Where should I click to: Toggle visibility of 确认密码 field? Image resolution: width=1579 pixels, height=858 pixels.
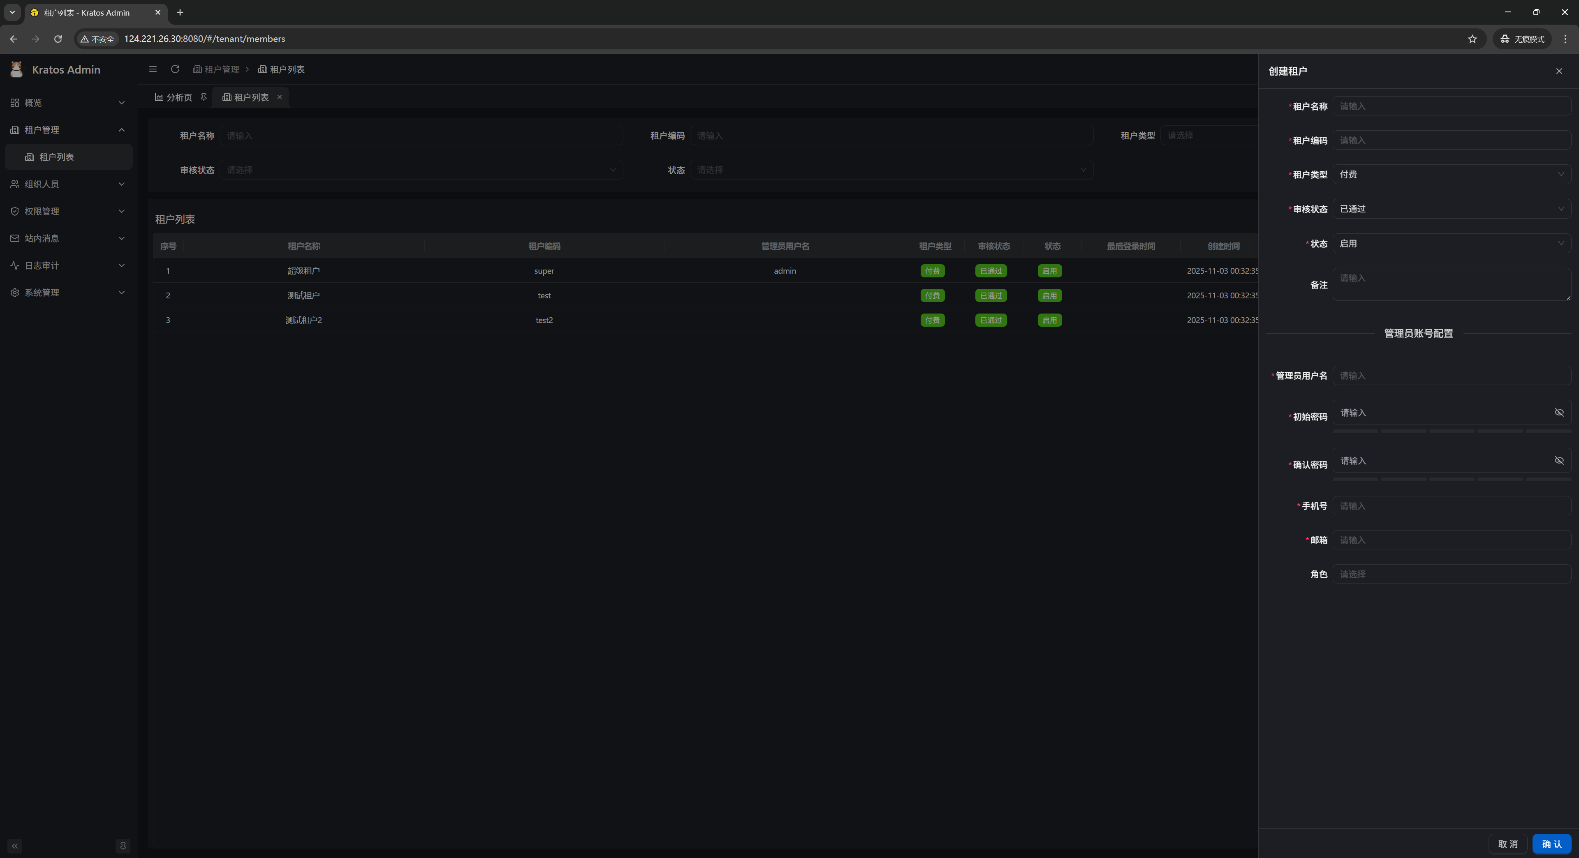click(1558, 461)
